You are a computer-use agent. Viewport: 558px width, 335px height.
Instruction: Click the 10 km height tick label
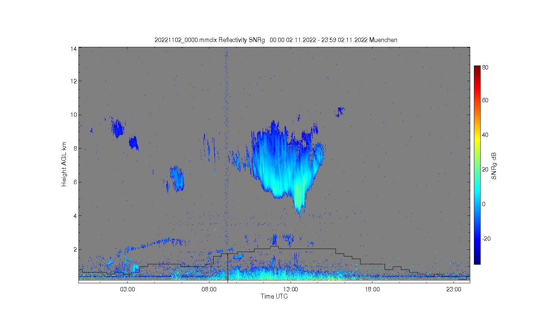point(74,115)
